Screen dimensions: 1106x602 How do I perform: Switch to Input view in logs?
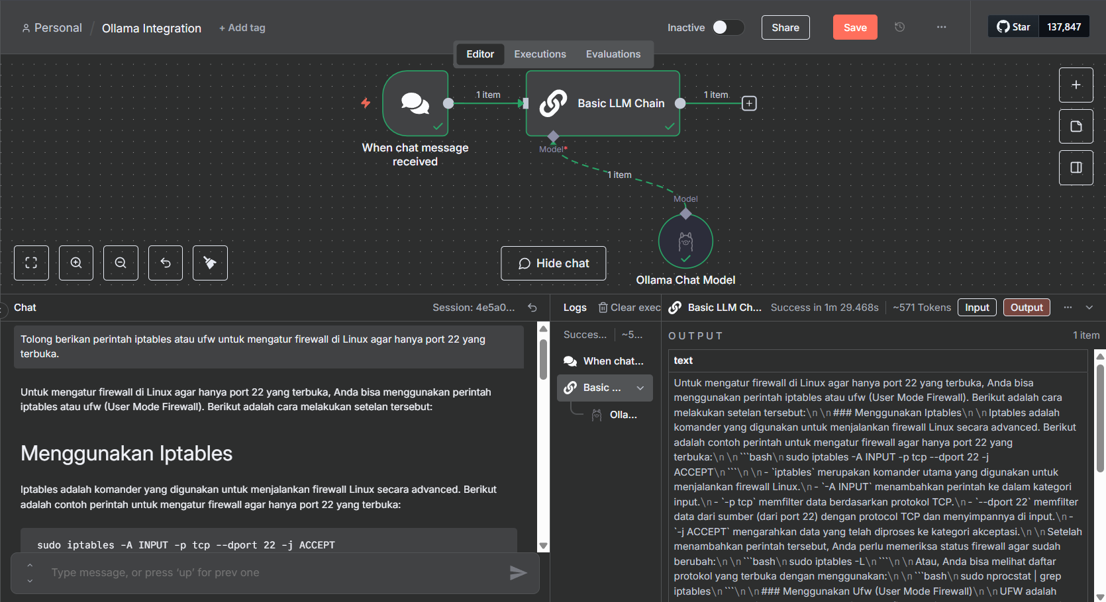[977, 308]
